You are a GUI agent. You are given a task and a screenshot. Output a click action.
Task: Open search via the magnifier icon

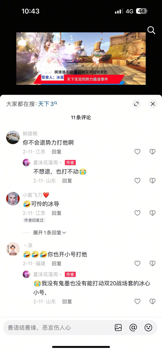tap(151, 30)
